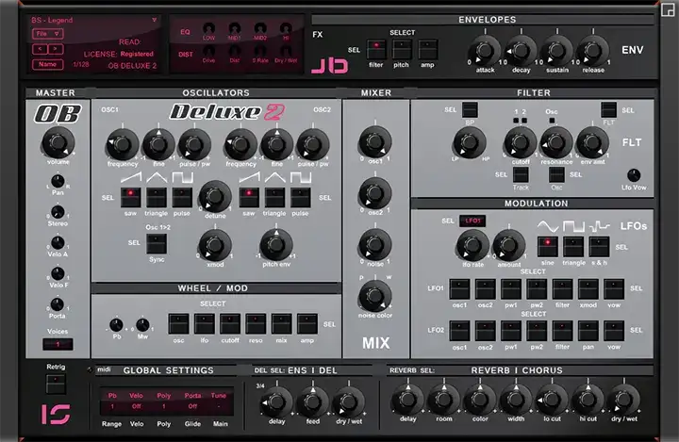Viewport: 679px width, 442px height.
Task: Select the LFO s & h waveform
Action: click(x=600, y=247)
